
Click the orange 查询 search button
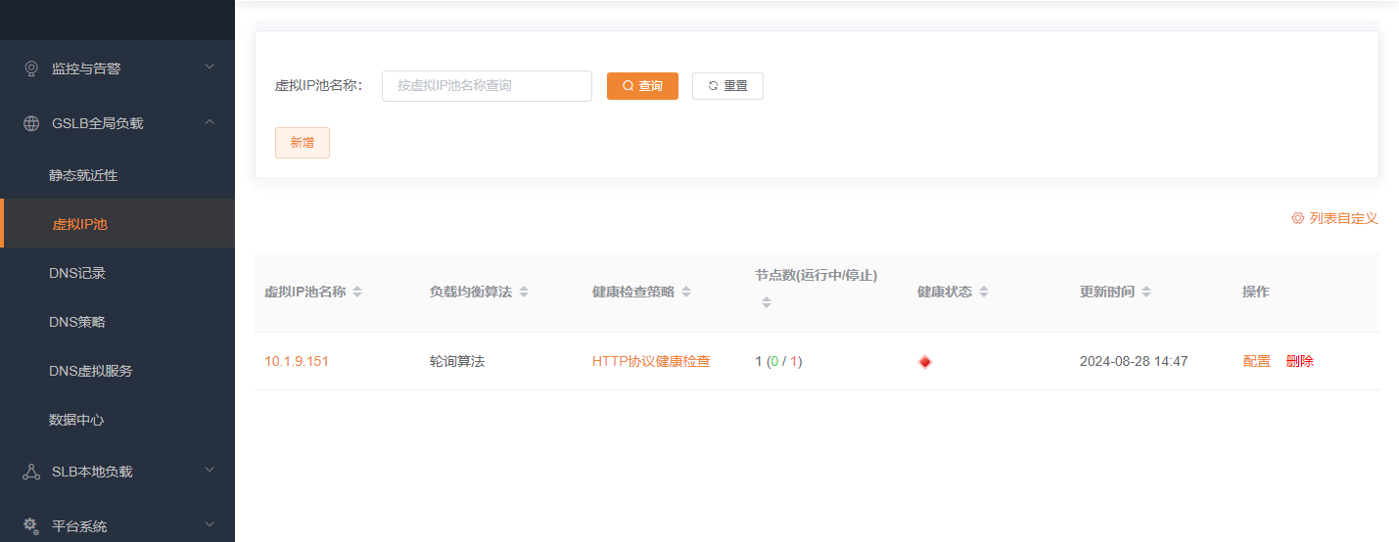642,86
